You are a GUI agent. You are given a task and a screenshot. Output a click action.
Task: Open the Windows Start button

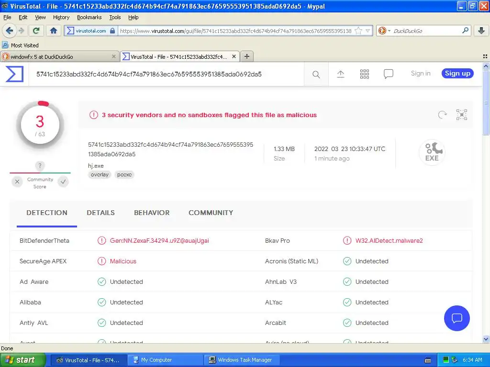(23, 360)
